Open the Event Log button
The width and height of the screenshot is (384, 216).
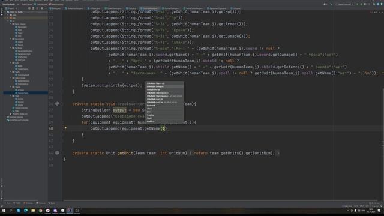374,203
